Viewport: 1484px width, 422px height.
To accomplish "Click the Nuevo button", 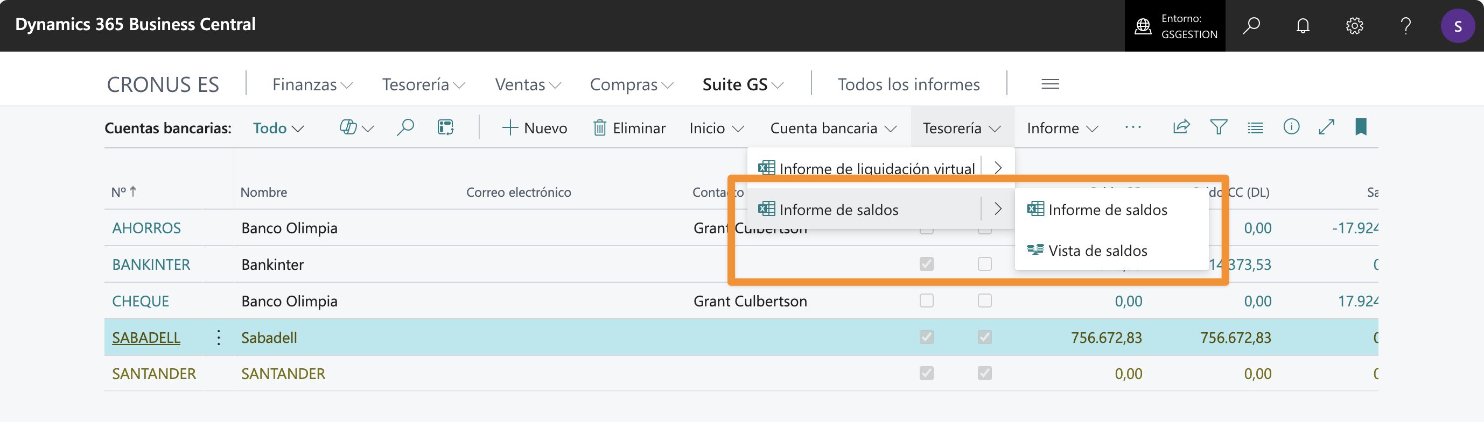I will [x=534, y=127].
